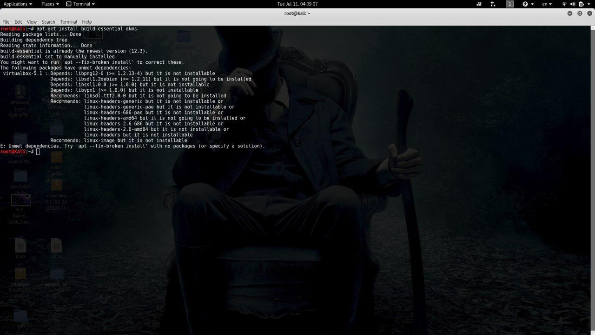
Task: Open the View menu
Action: click(x=32, y=22)
